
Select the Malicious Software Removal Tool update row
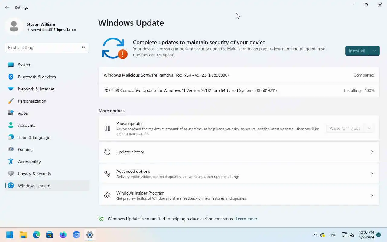[x=239, y=75]
